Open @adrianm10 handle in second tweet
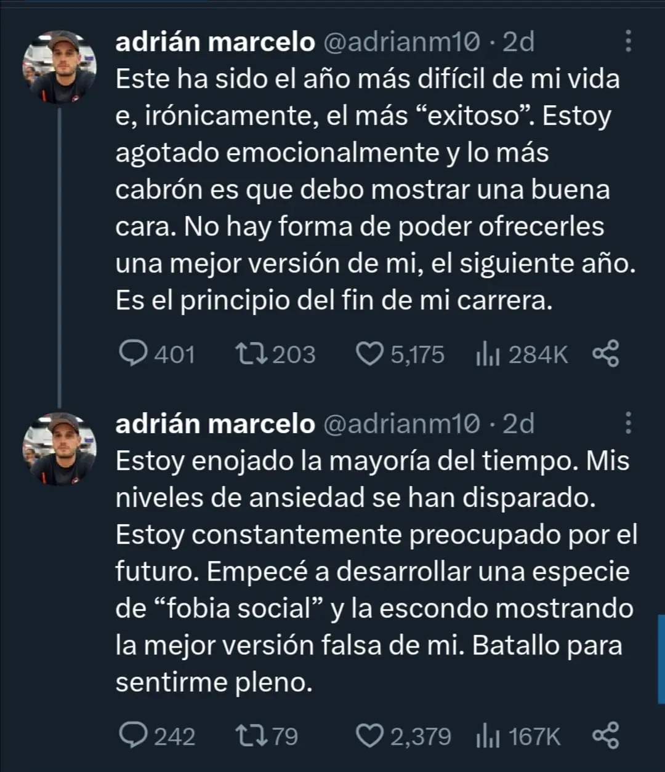 [x=401, y=424]
